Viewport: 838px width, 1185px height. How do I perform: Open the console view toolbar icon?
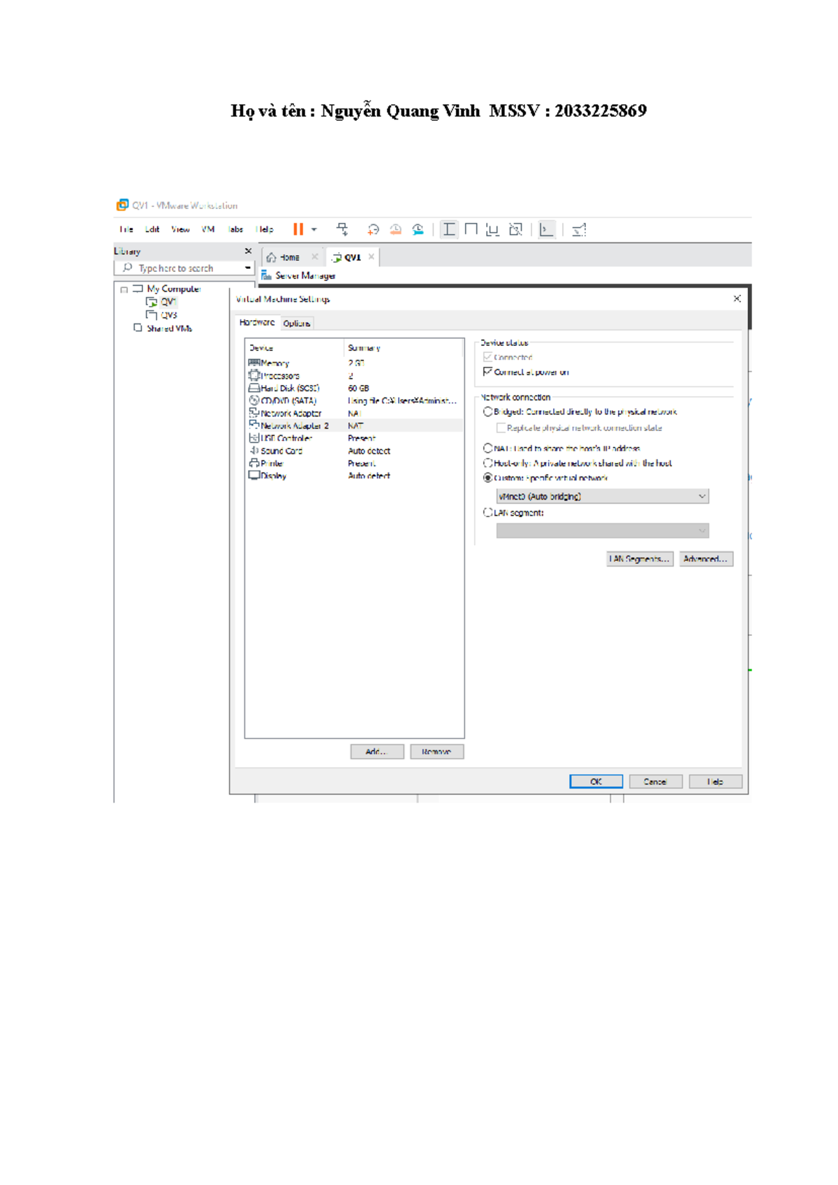click(x=547, y=229)
